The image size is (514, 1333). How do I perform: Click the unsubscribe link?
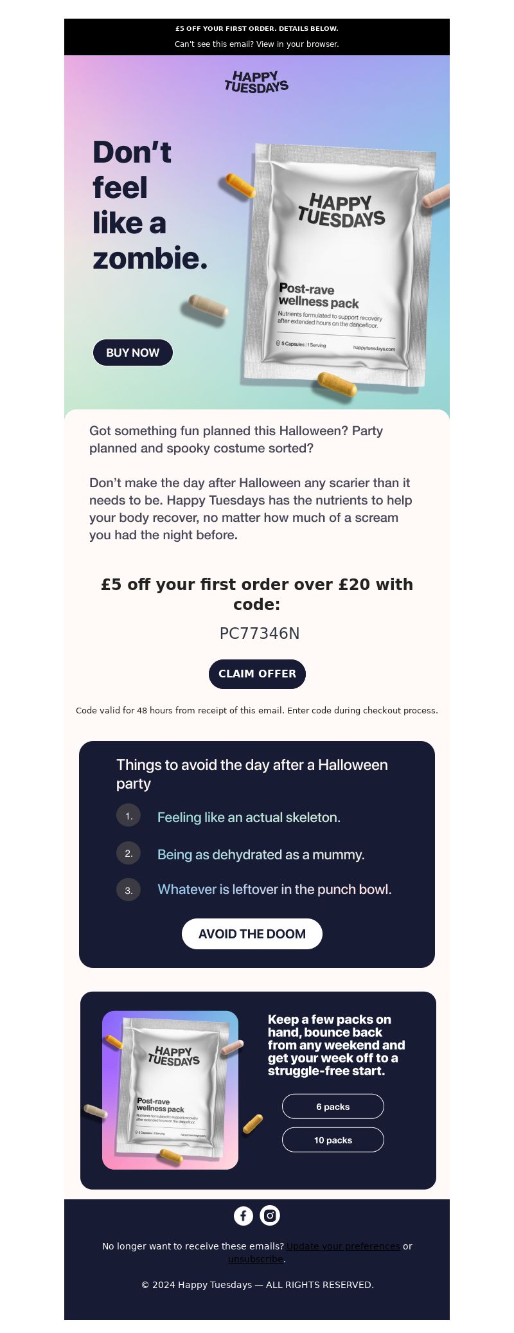coord(256,1258)
